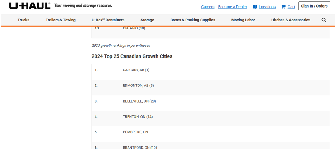Open the Careers link

click(x=208, y=7)
